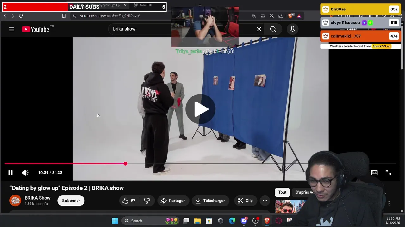Open Opera GX from the taskbar
Image resolution: width=405 pixels, height=227 pixels.
278,221
